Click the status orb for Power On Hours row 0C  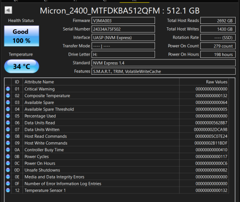click(8, 163)
